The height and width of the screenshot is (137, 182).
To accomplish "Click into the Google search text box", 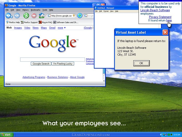I will click(x=53, y=59).
